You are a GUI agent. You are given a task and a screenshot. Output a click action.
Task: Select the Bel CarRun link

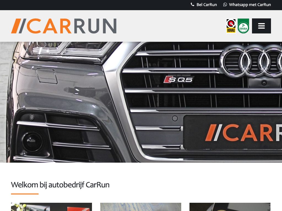click(207, 5)
